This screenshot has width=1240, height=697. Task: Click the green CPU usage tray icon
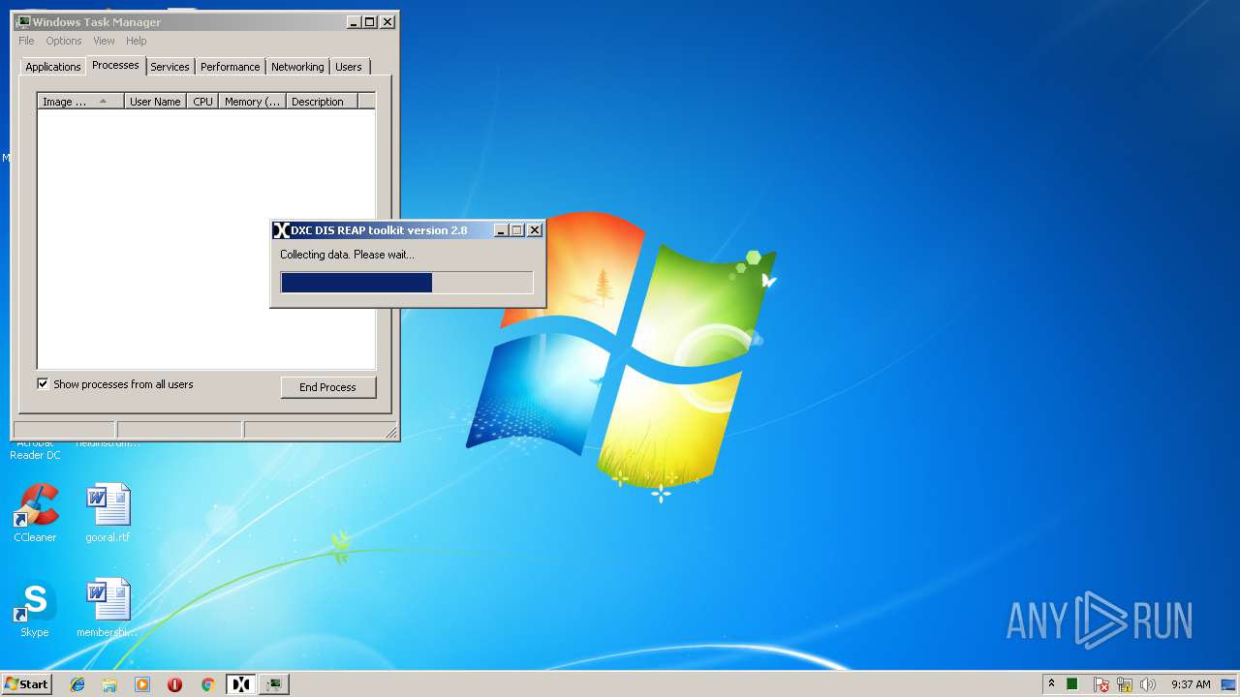pyautogui.click(x=1072, y=684)
